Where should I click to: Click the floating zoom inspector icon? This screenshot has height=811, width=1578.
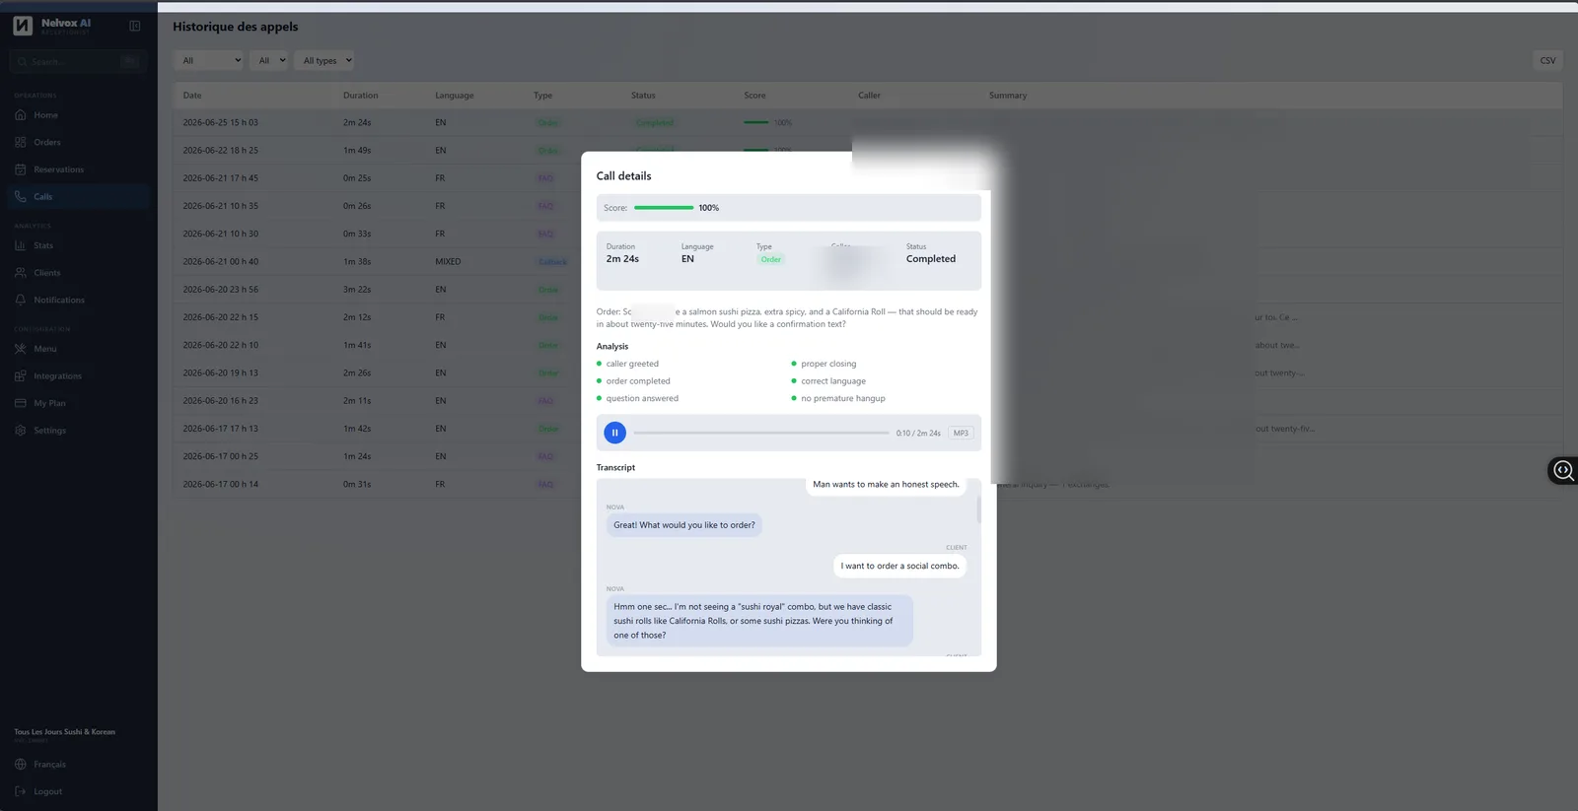(x=1564, y=470)
